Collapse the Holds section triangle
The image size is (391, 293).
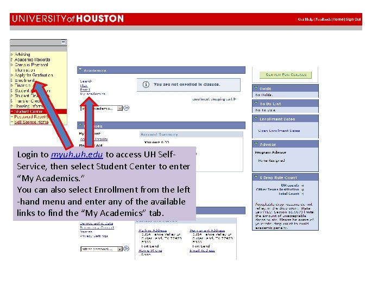click(x=256, y=88)
